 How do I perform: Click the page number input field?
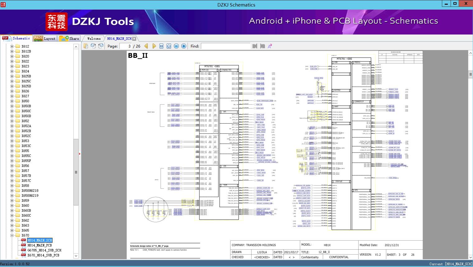pos(125,46)
